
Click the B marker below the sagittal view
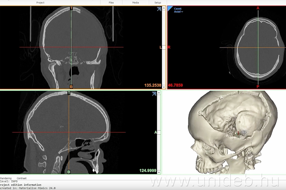tap(69, 171)
